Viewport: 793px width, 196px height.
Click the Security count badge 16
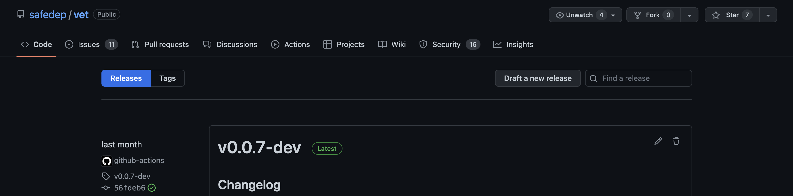(473, 45)
